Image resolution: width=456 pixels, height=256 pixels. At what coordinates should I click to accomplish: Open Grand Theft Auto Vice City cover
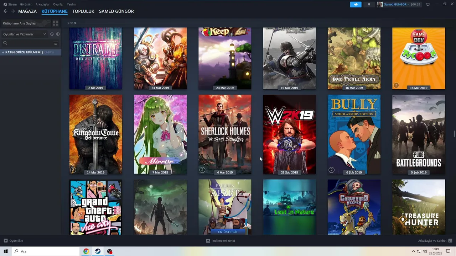pyautogui.click(x=95, y=207)
